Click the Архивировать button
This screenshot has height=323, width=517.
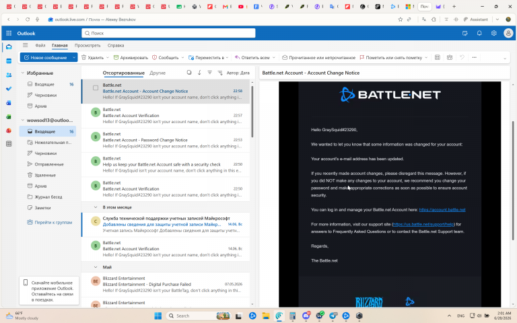131,57
